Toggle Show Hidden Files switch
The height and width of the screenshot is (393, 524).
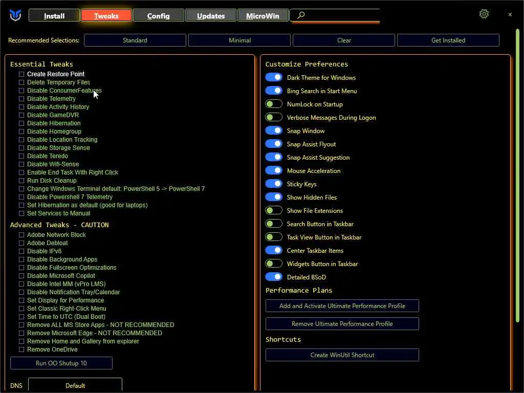(x=274, y=197)
